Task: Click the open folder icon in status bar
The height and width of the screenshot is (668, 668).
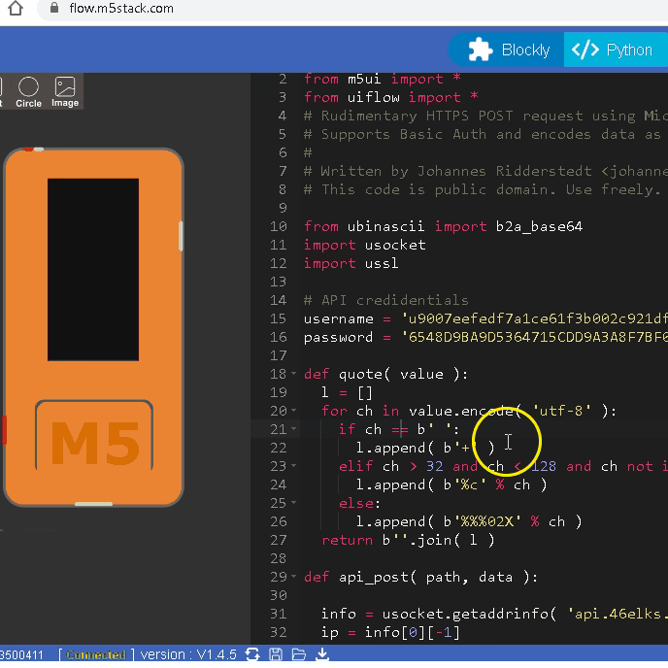Action: coord(299,654)
